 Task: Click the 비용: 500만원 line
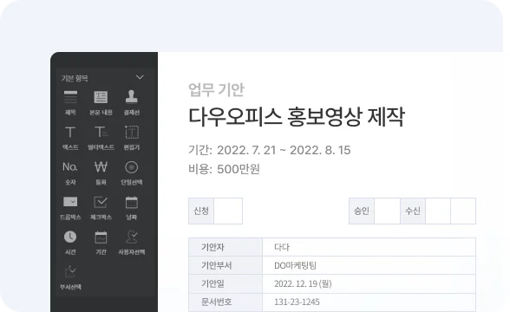[224, 169]
